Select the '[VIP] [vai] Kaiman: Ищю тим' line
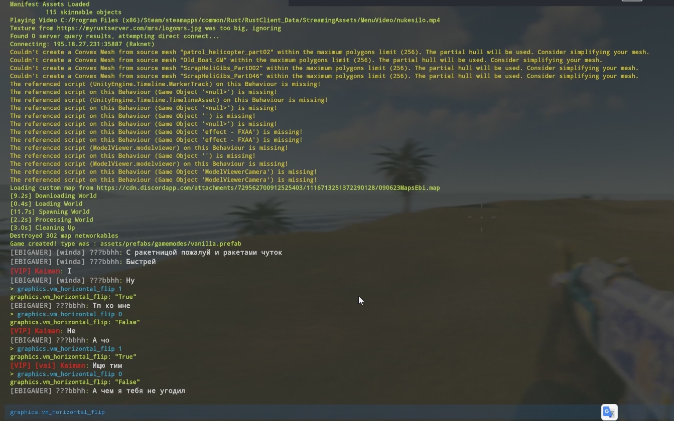The image size is (674, 421). tap(66, 366)
